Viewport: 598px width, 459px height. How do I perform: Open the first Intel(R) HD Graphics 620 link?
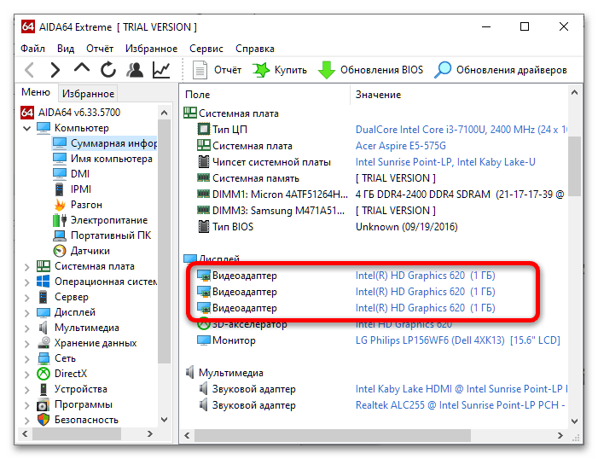(425, 276)
